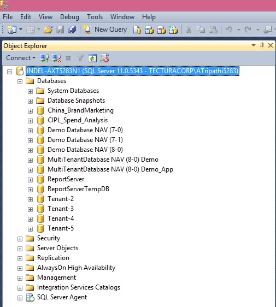Click the Filter funnel icon
The height and width of the screenshot is (307, 276).
[80, 58]
